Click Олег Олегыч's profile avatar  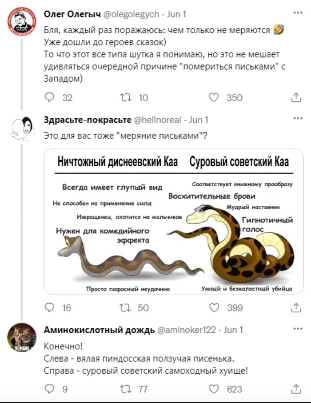[22, 22]
